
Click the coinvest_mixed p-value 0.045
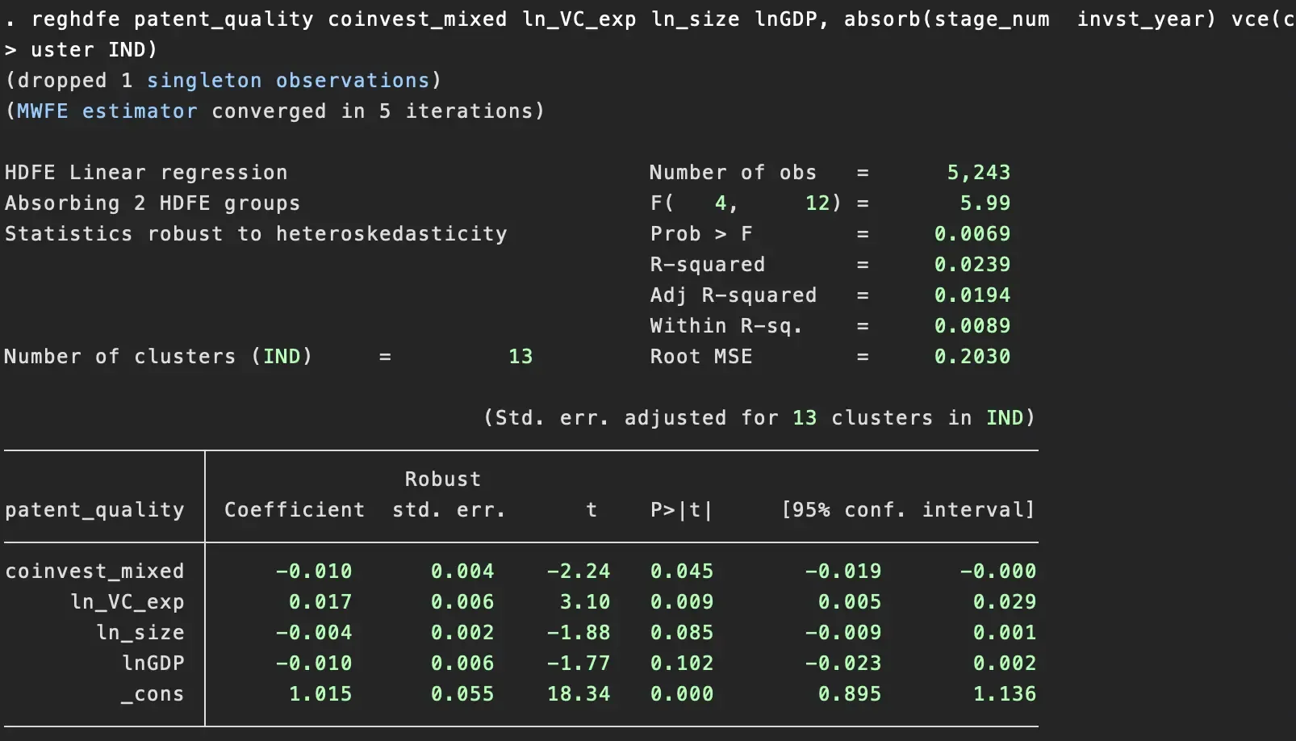coord(682,571)
